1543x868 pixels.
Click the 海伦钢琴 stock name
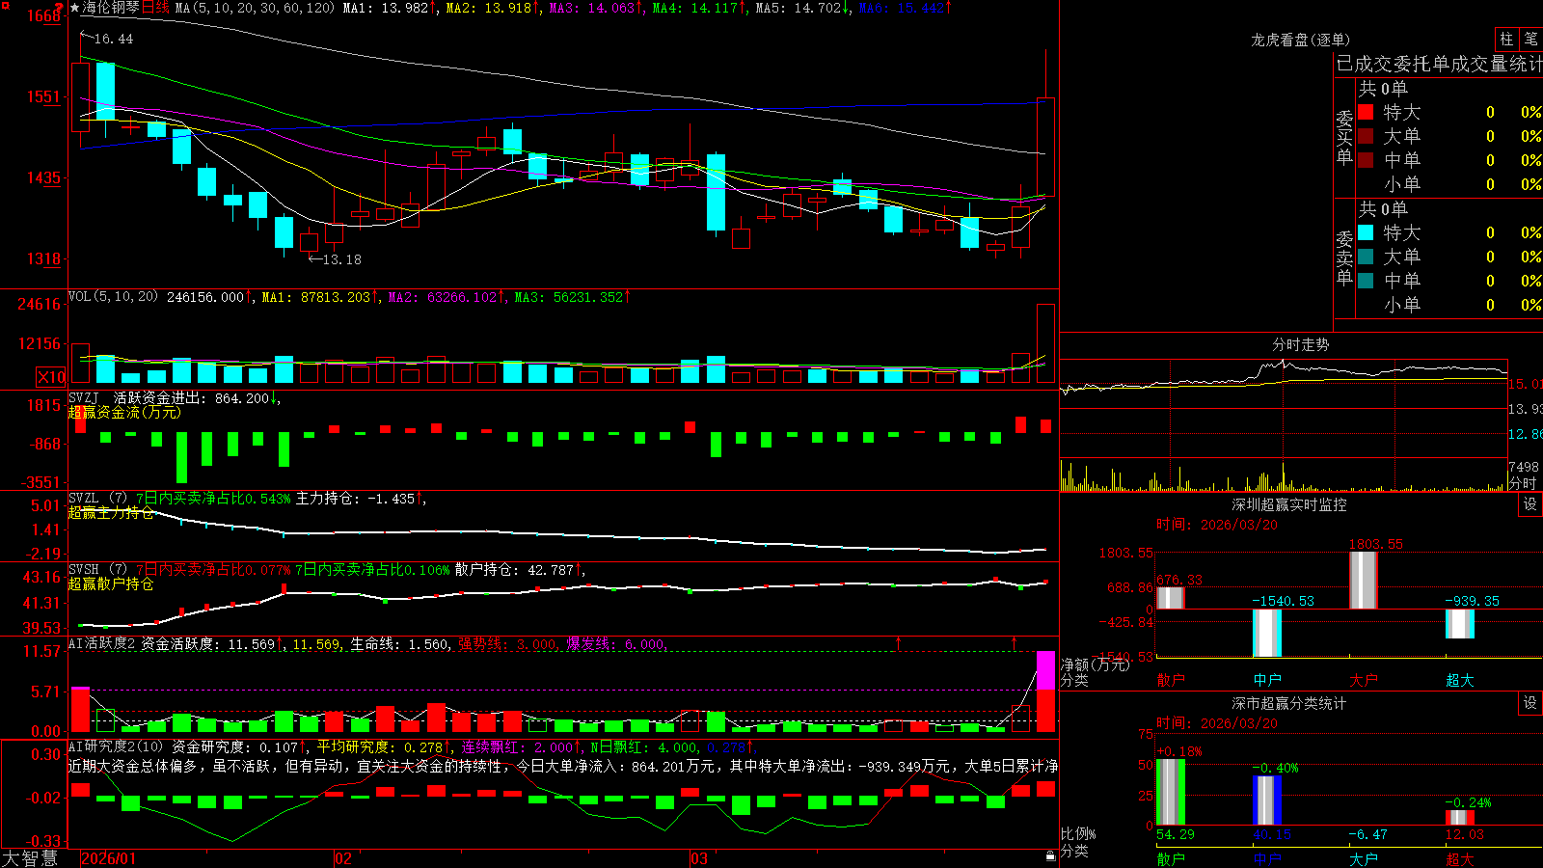click(x=111, y=8)
